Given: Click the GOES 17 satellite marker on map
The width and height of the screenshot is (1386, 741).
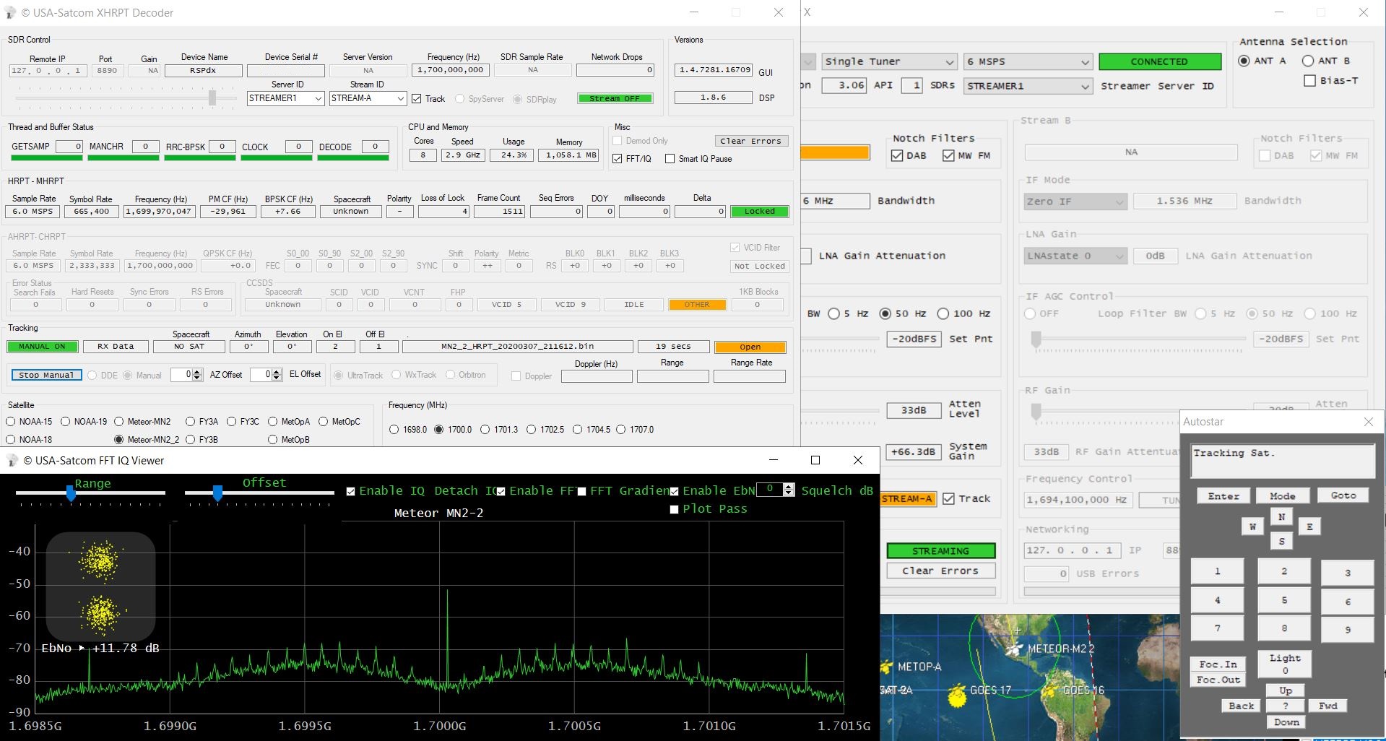Looking at the screenshot, I should point(958,695).
